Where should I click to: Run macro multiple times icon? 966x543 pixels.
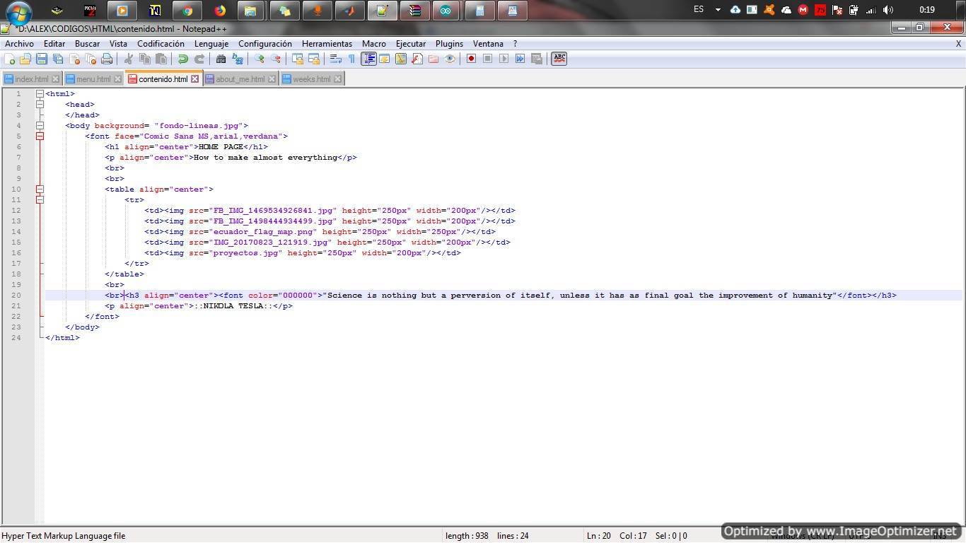coord(520,59)
